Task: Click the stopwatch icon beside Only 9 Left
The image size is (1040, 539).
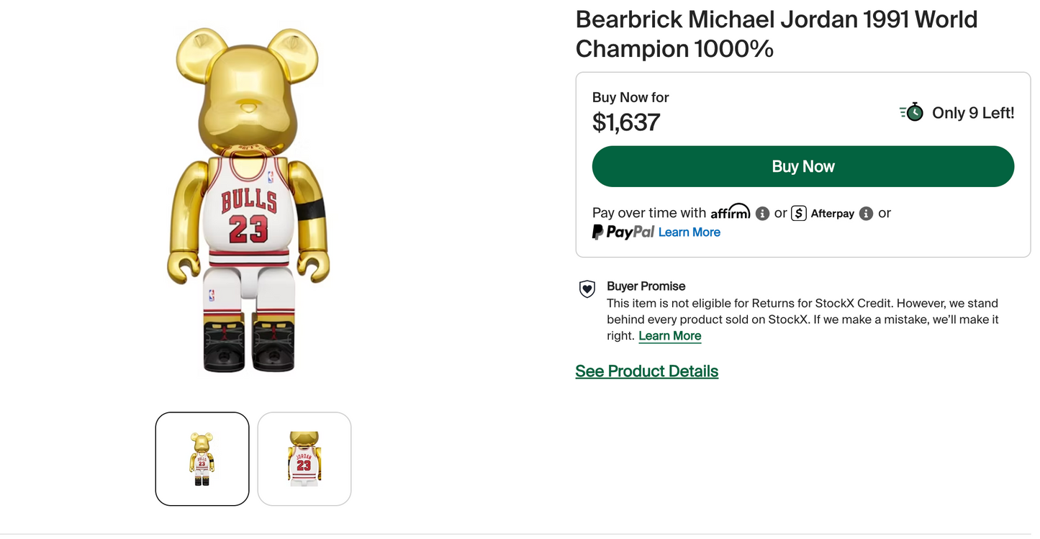Action: click(910, 112)
